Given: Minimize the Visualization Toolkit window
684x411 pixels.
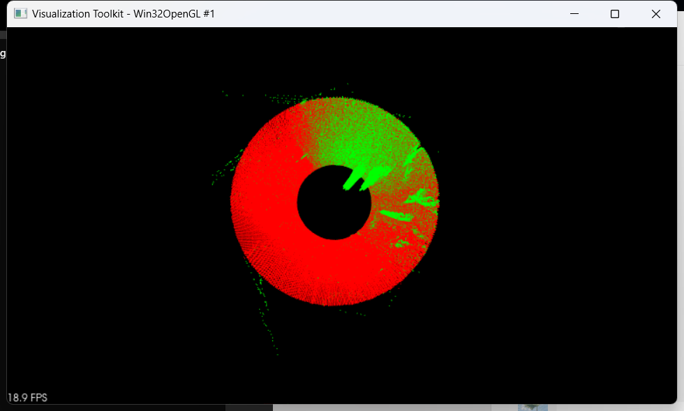Looking at the screenshot, I should pos(574,14).
